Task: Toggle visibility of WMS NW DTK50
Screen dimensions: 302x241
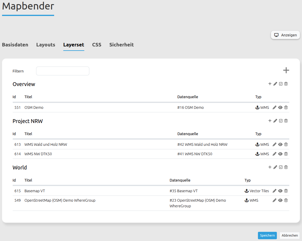Action: (x=280, y=154)
